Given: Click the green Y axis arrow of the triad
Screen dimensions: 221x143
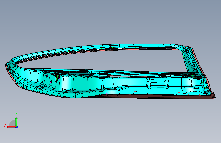Looking at the screenshot, I should pos(16,122).
